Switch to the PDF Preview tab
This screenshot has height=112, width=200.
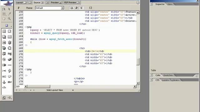pyautogui.click(x=72, y=2)
